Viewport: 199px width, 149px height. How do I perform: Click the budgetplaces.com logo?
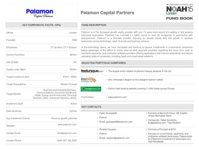pyautogui.click(x=91, y=89)
